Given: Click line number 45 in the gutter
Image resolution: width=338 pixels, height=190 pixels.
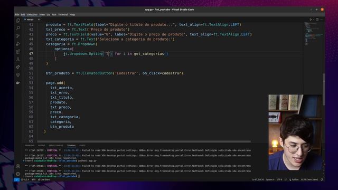Looking at the screenshot, I should [x=31, y=44].
